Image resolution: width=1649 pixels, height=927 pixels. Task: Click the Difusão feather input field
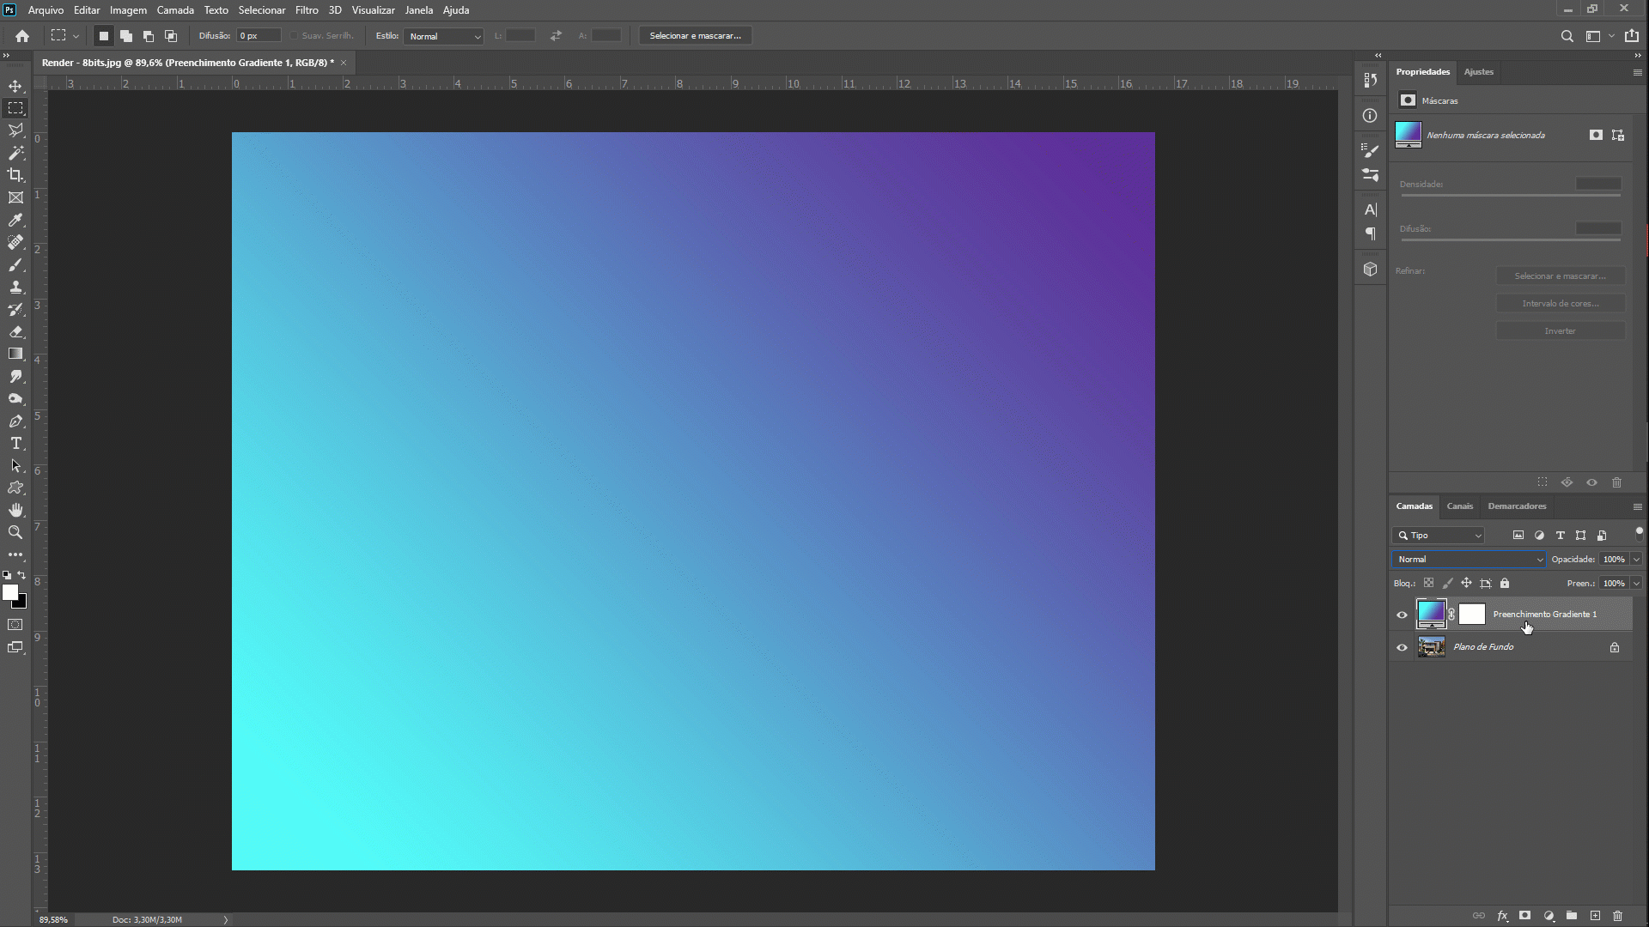(259, 36)
